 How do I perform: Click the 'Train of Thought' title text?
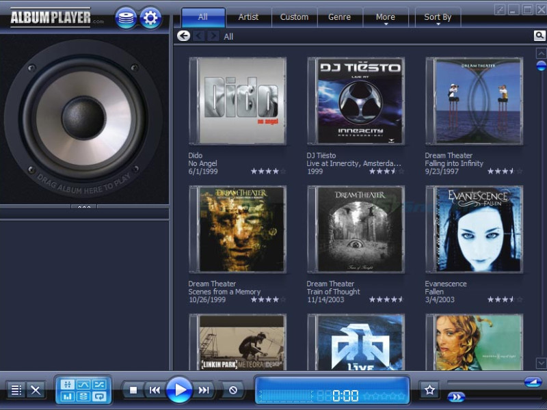(333, 292)
